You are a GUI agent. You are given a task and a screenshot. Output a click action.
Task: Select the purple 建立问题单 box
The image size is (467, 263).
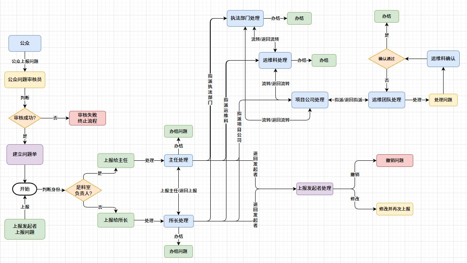pos(25,154)
